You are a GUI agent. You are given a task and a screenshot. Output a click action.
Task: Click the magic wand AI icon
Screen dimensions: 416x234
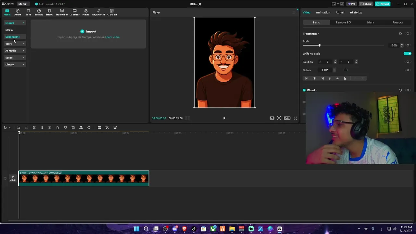tap(107, 128)
